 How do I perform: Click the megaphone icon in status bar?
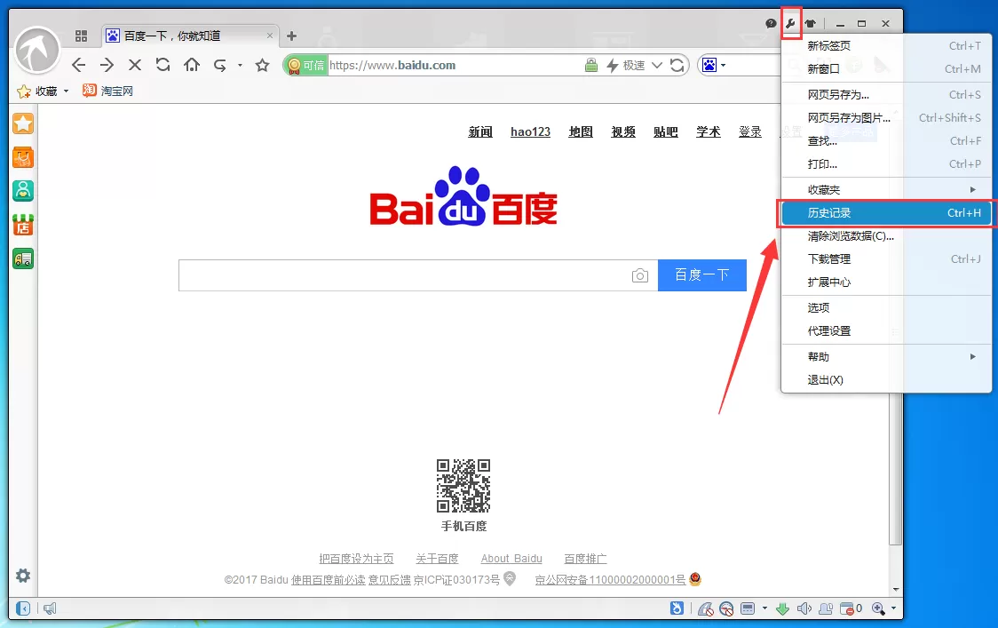[50, 608]
